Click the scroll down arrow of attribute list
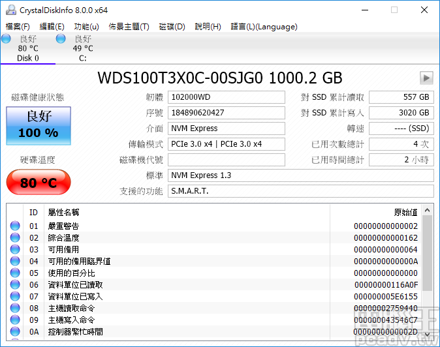The width and height of the screenshot is (440, 347). tap(428, 334)
